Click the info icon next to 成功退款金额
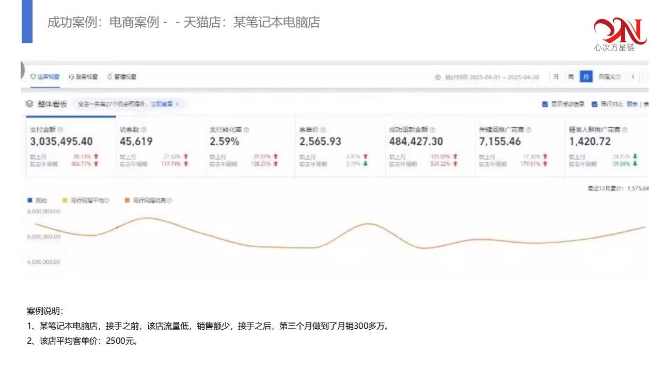The width and height of the screenshot is (661, 371). (x=432, y=130)
